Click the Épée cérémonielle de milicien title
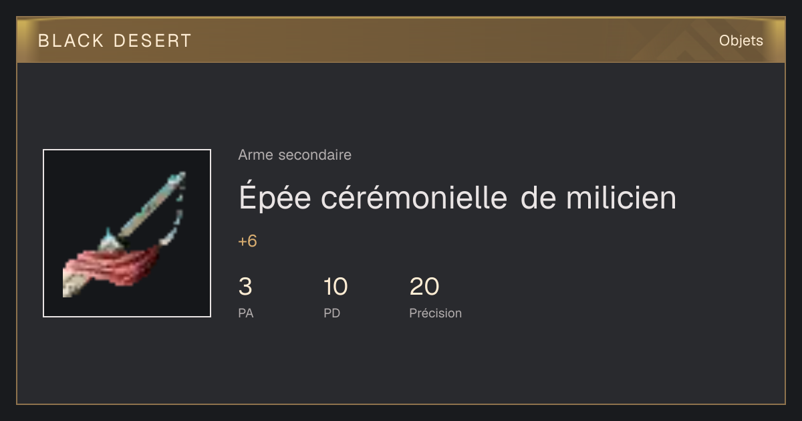802x421 pixels. 457,198
